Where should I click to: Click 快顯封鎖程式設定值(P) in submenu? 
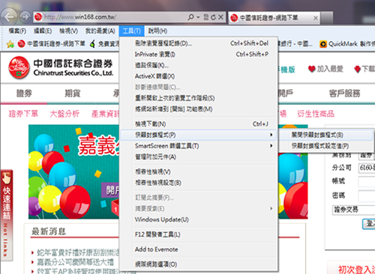327,146
